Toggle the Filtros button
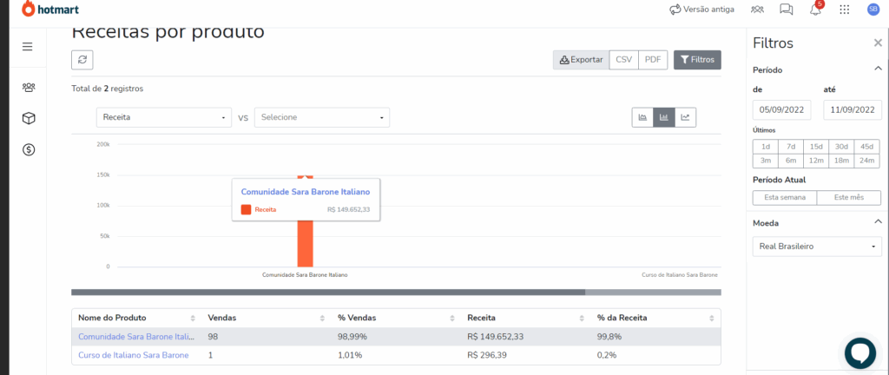 point(697,60)
